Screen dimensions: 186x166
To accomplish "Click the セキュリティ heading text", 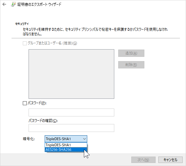I will [22, 24].
